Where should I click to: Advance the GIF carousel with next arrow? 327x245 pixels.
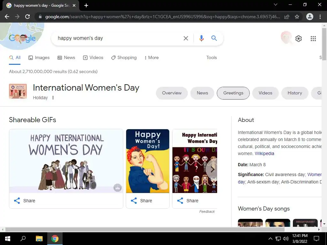click(x=212, y=170)
